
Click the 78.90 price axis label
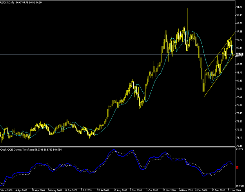(240, 89)
